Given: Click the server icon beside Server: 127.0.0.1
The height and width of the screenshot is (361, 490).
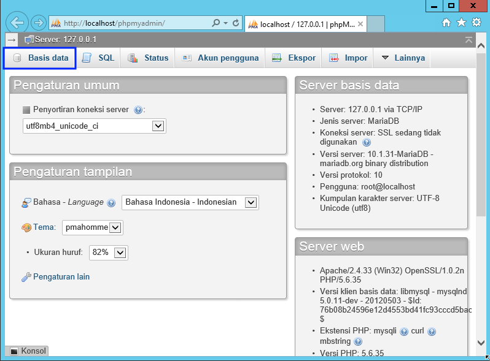Looking at the screenshot, I should pyautogui.click(x=29, y=40).
